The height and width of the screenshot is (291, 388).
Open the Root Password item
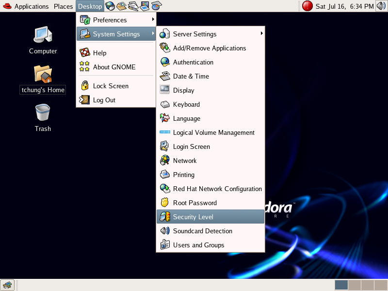(210, 203)
